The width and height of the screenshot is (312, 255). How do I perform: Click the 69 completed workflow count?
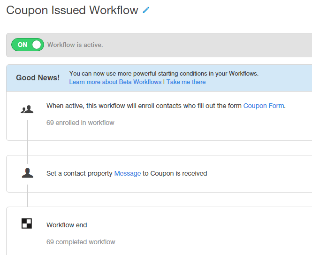click(81, 242)
